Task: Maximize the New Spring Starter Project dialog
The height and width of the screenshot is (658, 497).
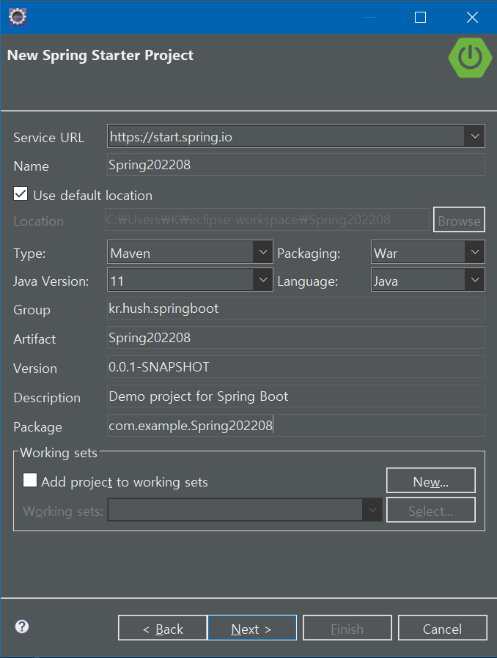Action: click(x=420, y=17)
